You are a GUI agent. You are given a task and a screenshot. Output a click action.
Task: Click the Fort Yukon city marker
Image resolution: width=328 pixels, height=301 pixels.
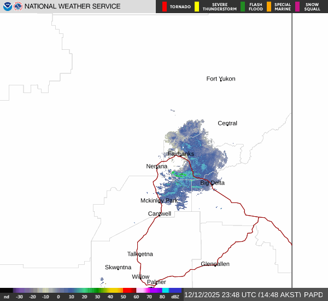(221, 79)
